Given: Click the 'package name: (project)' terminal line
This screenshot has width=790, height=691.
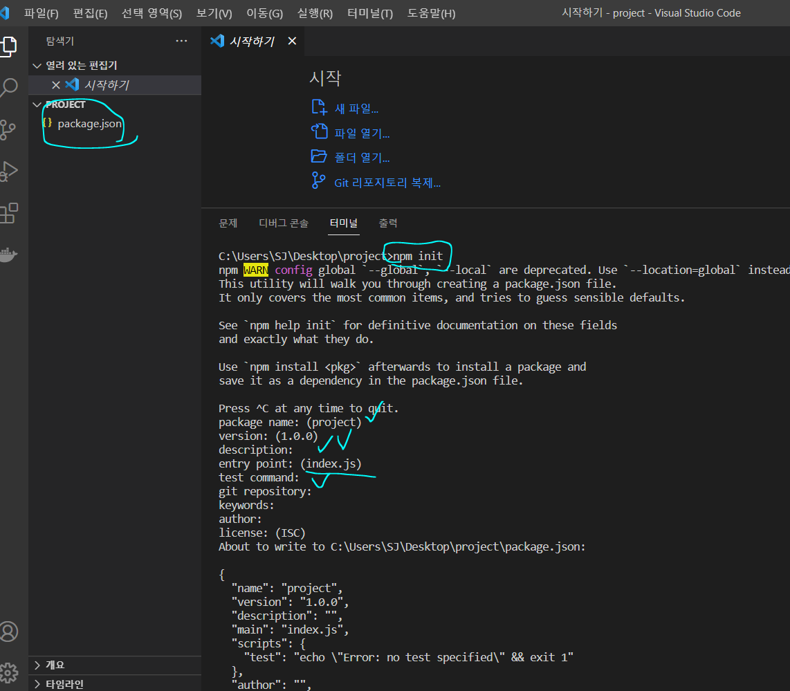Looking at the screenshot, I should [x=291, y=423].
